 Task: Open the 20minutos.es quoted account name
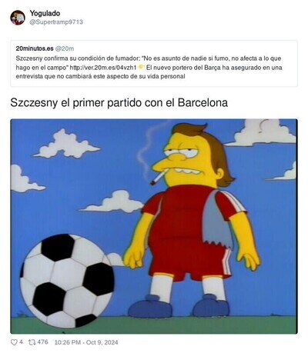(35, 48)
